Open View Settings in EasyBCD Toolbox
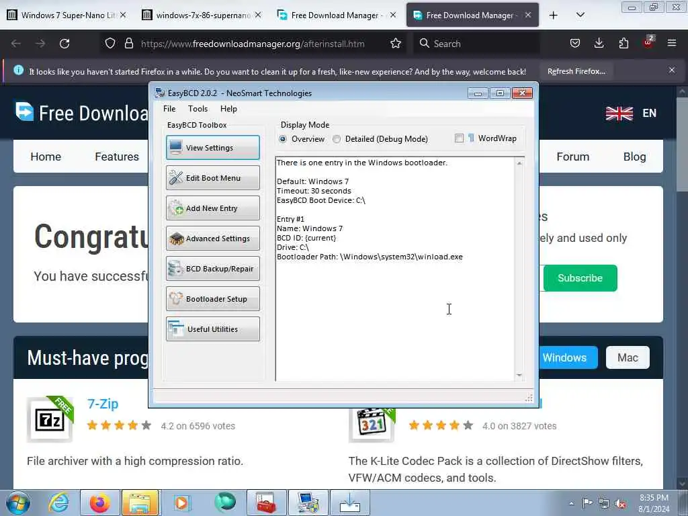Screen dimensions: 688x516 coord(213,147)
